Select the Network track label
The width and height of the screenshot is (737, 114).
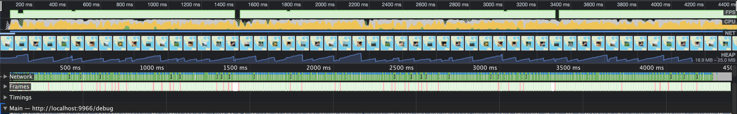point(21,77)
